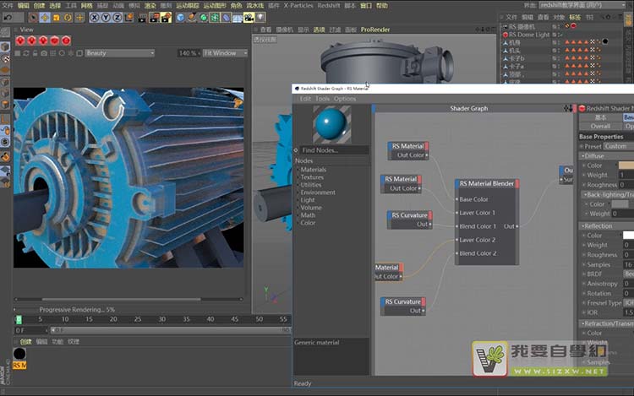Click the Reflection Color swatch

pos(628,236)
